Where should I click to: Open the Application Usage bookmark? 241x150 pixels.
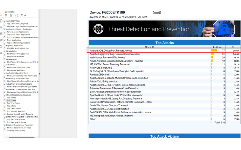pos(13,21)
